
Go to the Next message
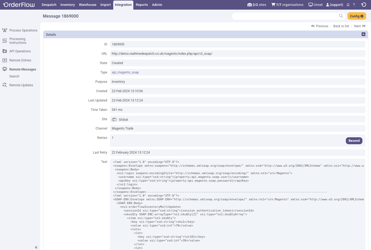pyautogui.click(x=359, y=26)
